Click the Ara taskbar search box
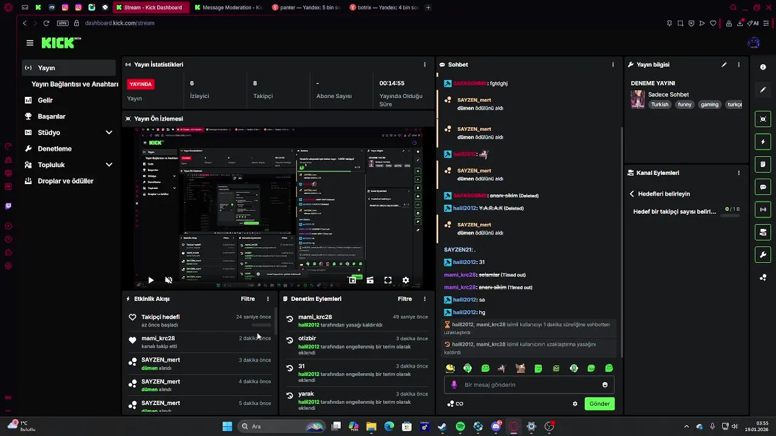 (283, 426)
